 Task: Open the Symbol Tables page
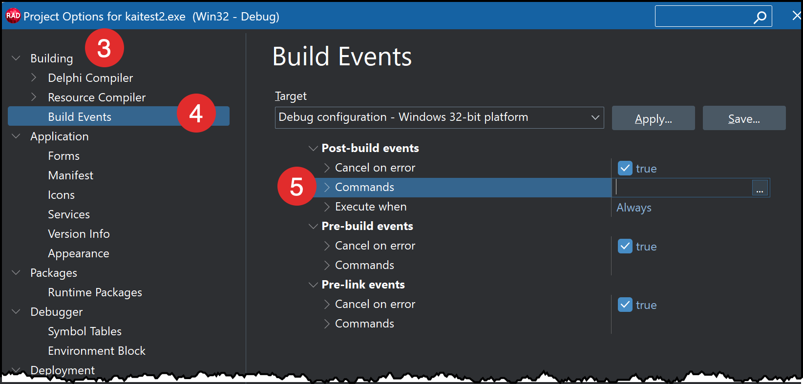[85, 331]
